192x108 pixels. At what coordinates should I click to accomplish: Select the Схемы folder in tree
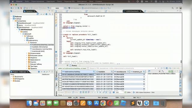pyautogui.click(x=24, y=32)
